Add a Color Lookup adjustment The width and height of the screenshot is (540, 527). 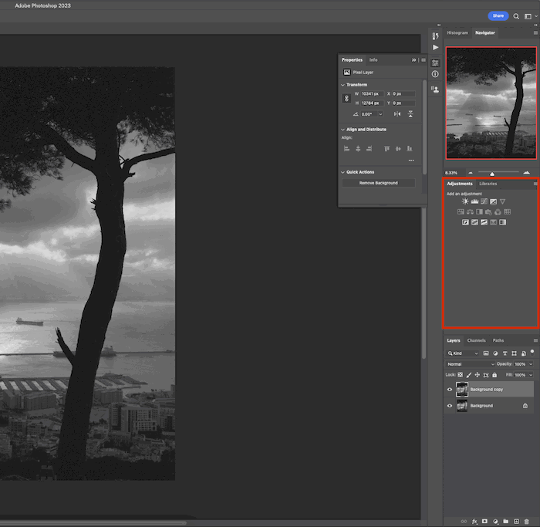tap(508, 212)
